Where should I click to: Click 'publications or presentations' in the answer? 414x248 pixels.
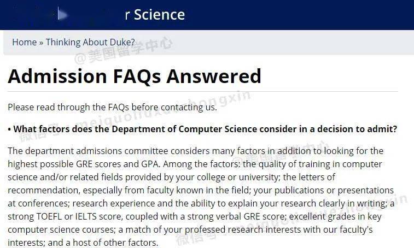point(334,190)
